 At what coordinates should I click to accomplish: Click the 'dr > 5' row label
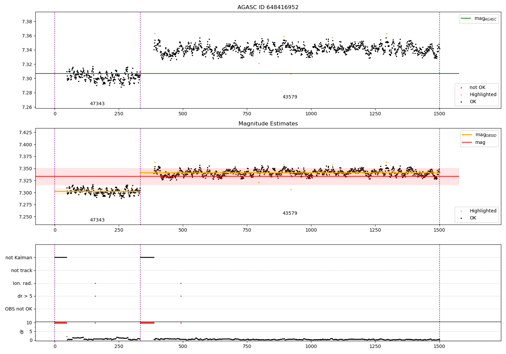[x=25, y=296]
